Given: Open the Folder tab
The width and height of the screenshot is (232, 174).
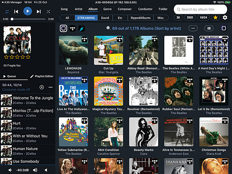Looking at the screenshot, I should point(163,9).
